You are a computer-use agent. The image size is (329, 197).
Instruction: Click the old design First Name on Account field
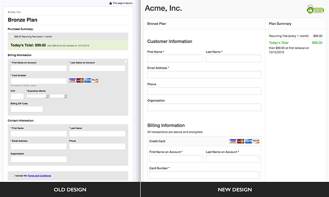(39, 68)
